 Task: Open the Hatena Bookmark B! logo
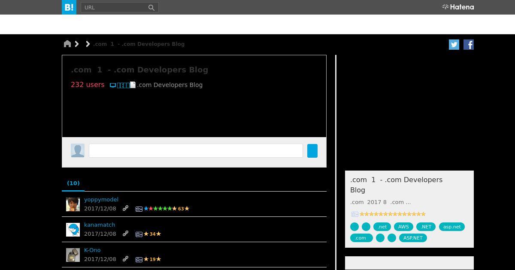click(69, 7)
